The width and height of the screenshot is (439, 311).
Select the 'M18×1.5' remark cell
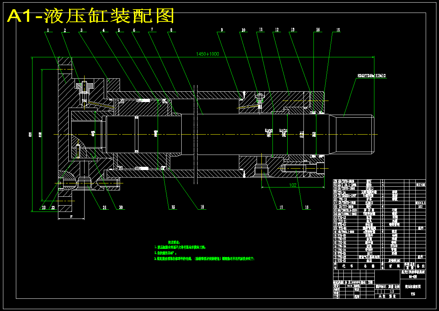click(x=420, y=203)
